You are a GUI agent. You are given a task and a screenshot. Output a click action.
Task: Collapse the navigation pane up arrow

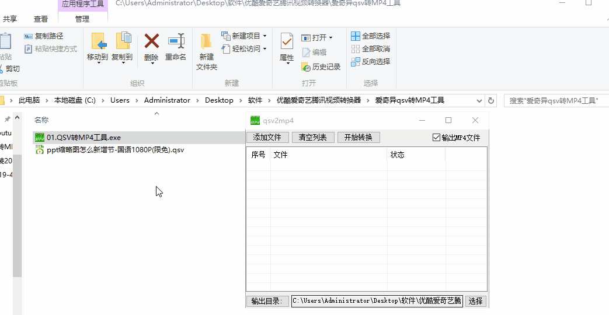click(x=17, y=118)
